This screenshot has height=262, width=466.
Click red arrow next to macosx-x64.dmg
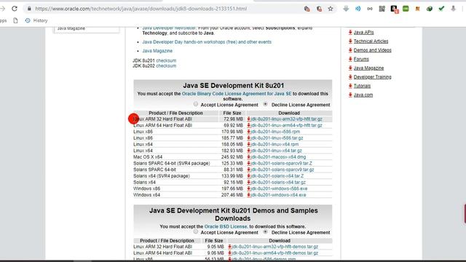pyautogui.click(x=249, y=157)
